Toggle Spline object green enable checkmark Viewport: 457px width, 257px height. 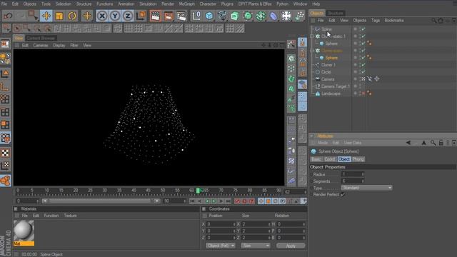click(363, 29)
